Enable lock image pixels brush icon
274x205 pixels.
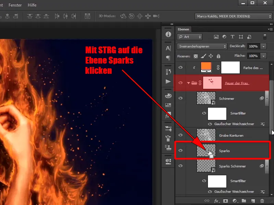[x=203, y=56]
